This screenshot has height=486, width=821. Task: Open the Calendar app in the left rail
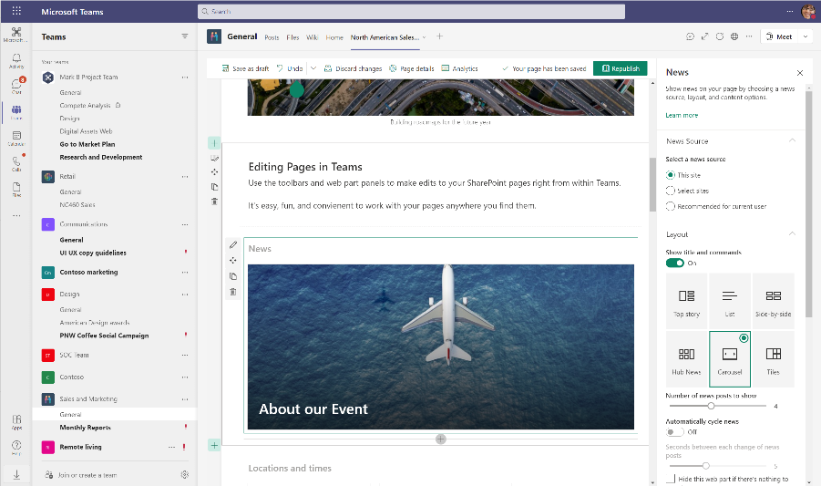tap(16, 138)
